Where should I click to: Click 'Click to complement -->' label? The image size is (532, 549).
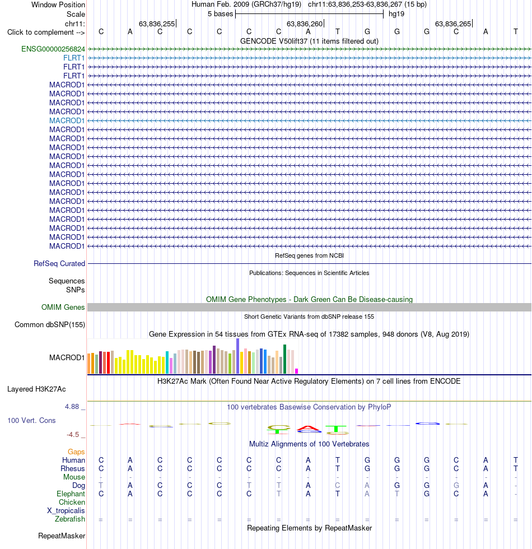[x=46, y=32]
